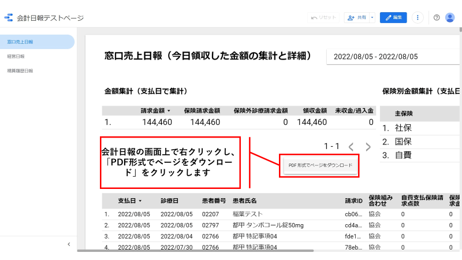Open the date range 2022/08/05 picker
This screenshot has height=260, width=462.
tap(393, 57)
